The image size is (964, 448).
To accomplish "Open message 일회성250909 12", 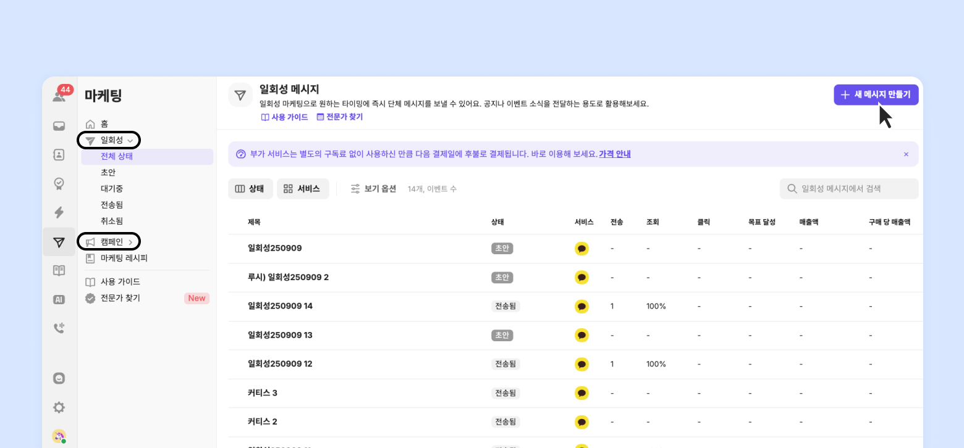I will click(280, 364).
